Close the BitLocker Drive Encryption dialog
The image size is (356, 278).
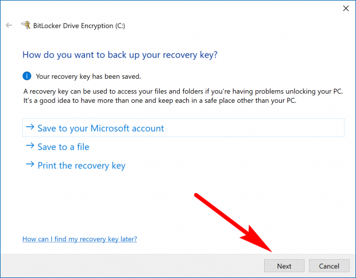(x=345, y=9)
